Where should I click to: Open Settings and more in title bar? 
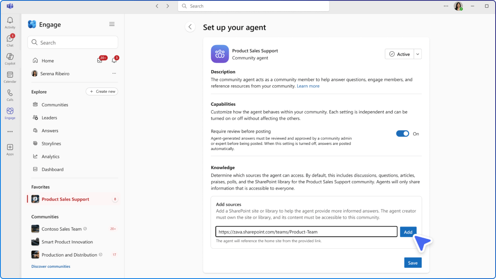coord(446,6)
